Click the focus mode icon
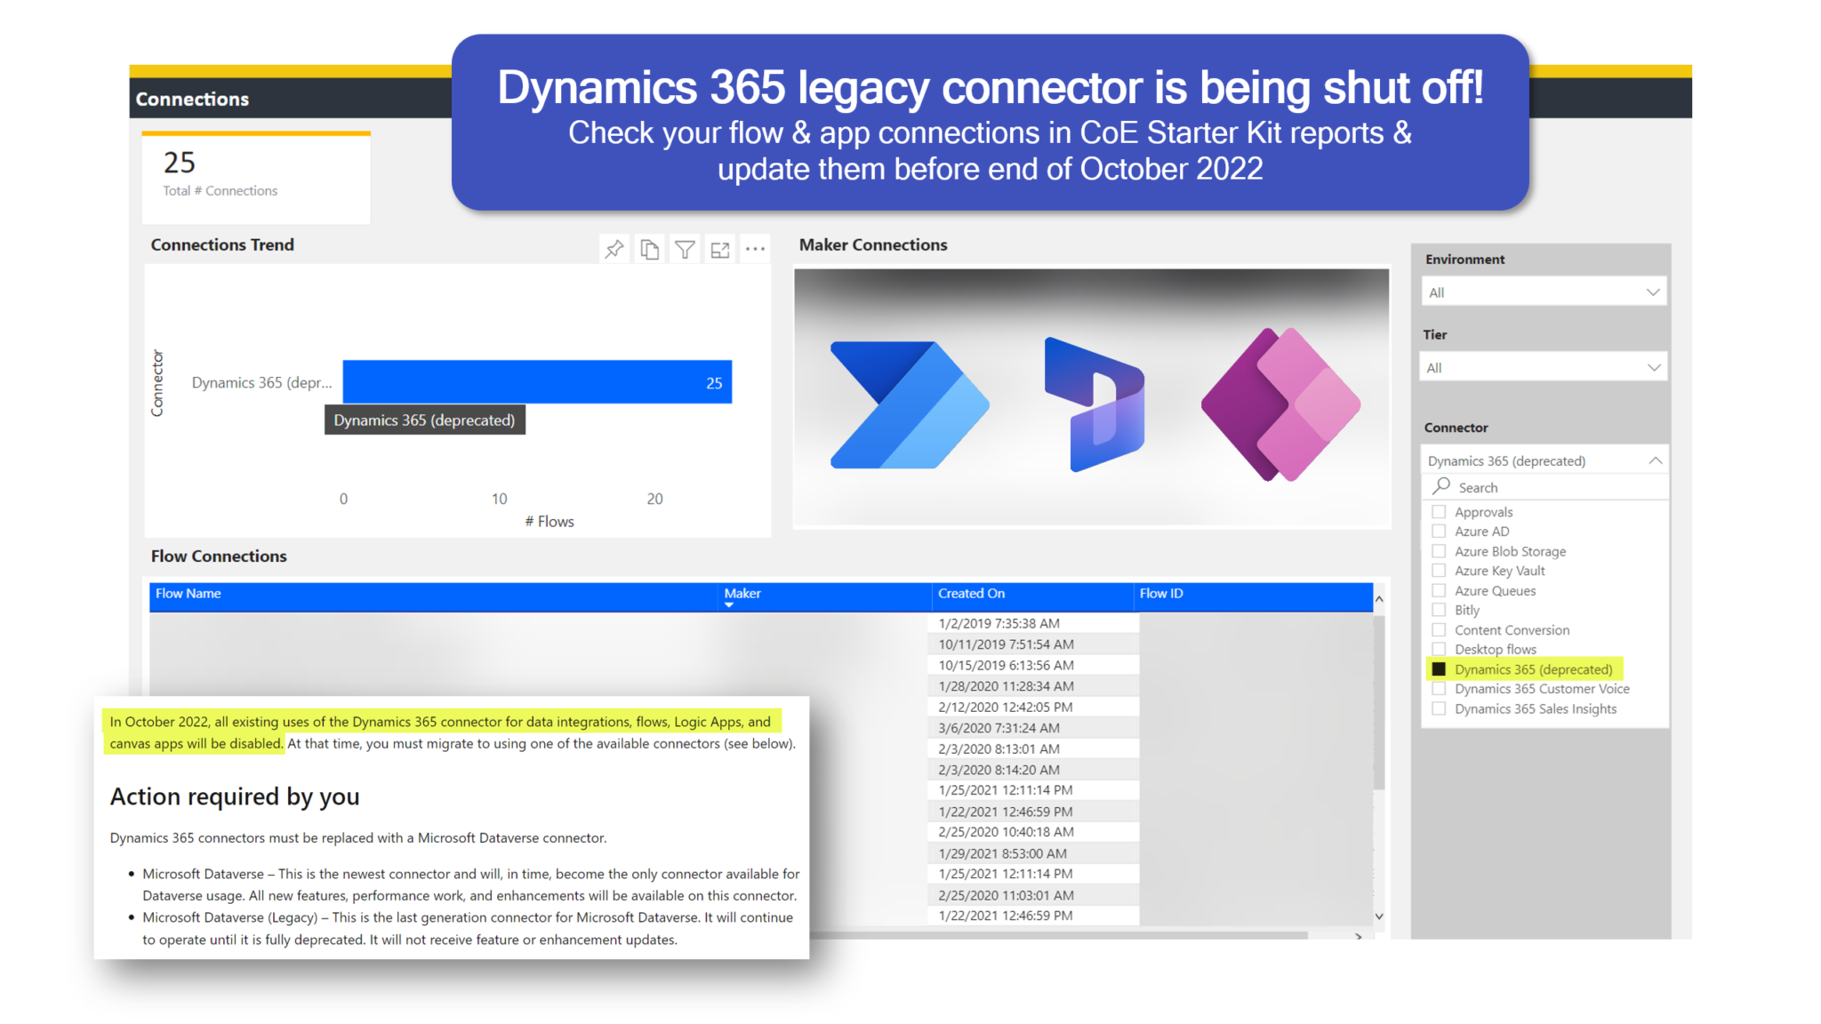The height and width of the screenshot is (1024, 1821). point(720,250)
